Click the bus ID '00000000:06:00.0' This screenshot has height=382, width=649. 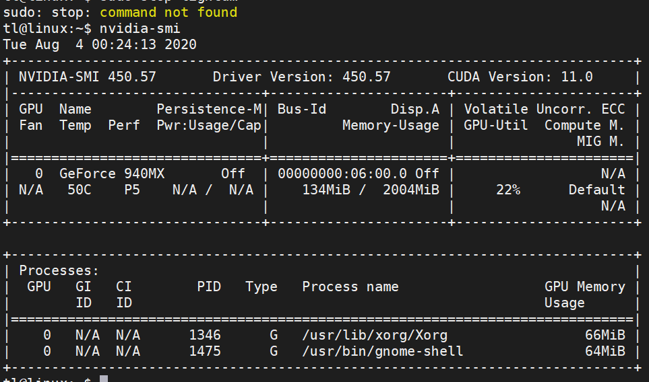[342, 174]
